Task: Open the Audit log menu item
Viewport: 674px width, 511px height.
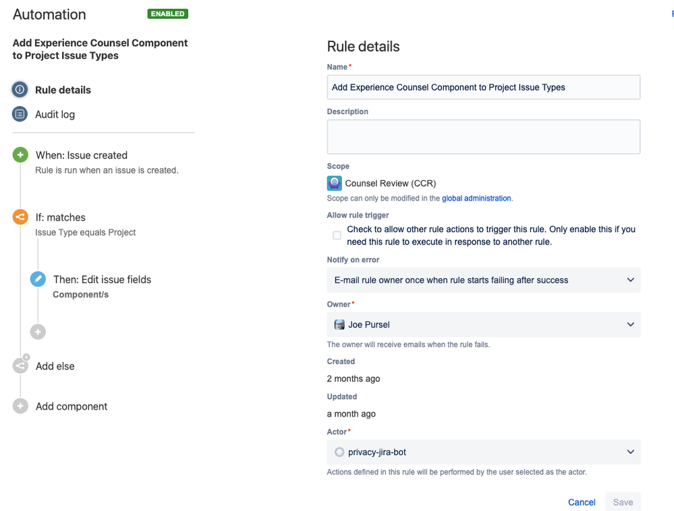Action: click(55, 114)
